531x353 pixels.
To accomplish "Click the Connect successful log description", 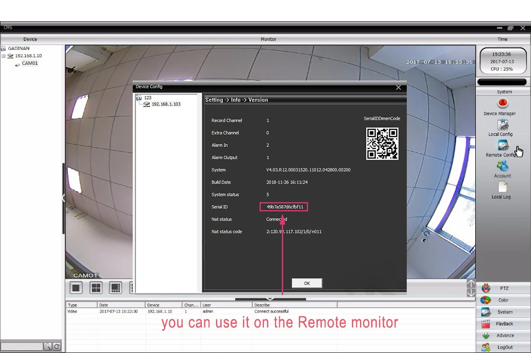I will point(271,312).
